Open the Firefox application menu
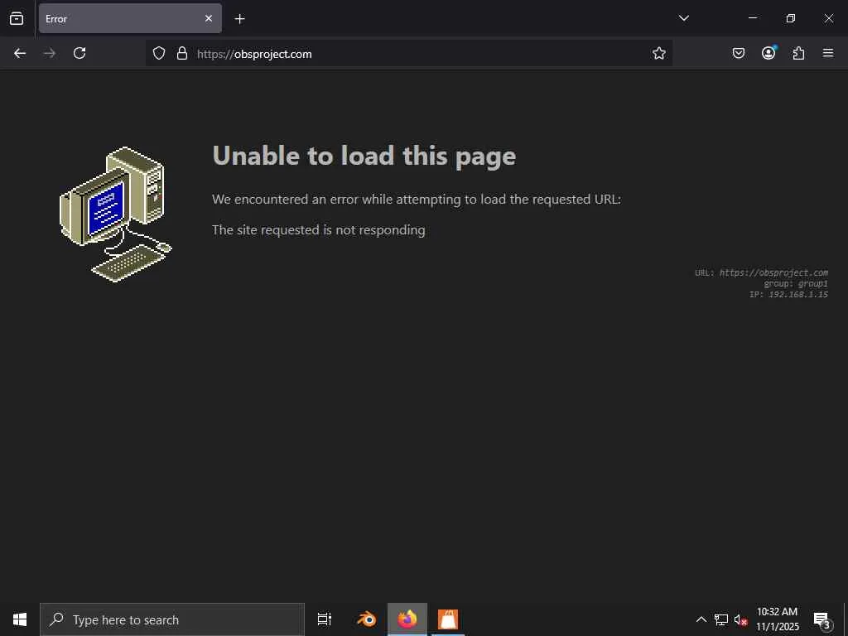The image size is (848, 636). 828,53
